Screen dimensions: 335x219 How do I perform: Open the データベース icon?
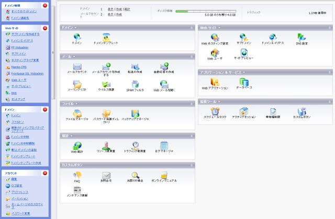pos(244,82)
